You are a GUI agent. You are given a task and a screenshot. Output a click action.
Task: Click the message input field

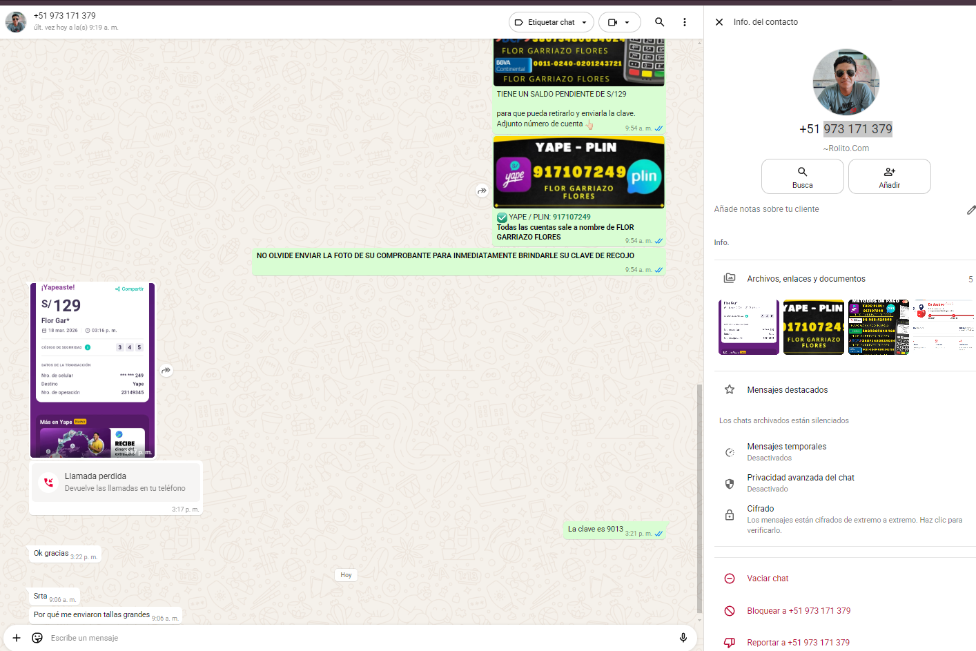pyautogui.click(x=345, y=638)
